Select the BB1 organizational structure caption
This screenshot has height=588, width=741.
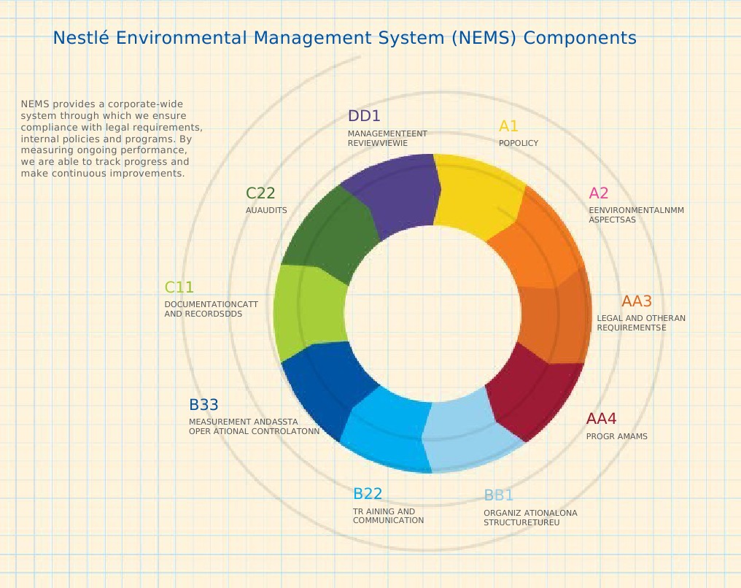coord(530,517)
